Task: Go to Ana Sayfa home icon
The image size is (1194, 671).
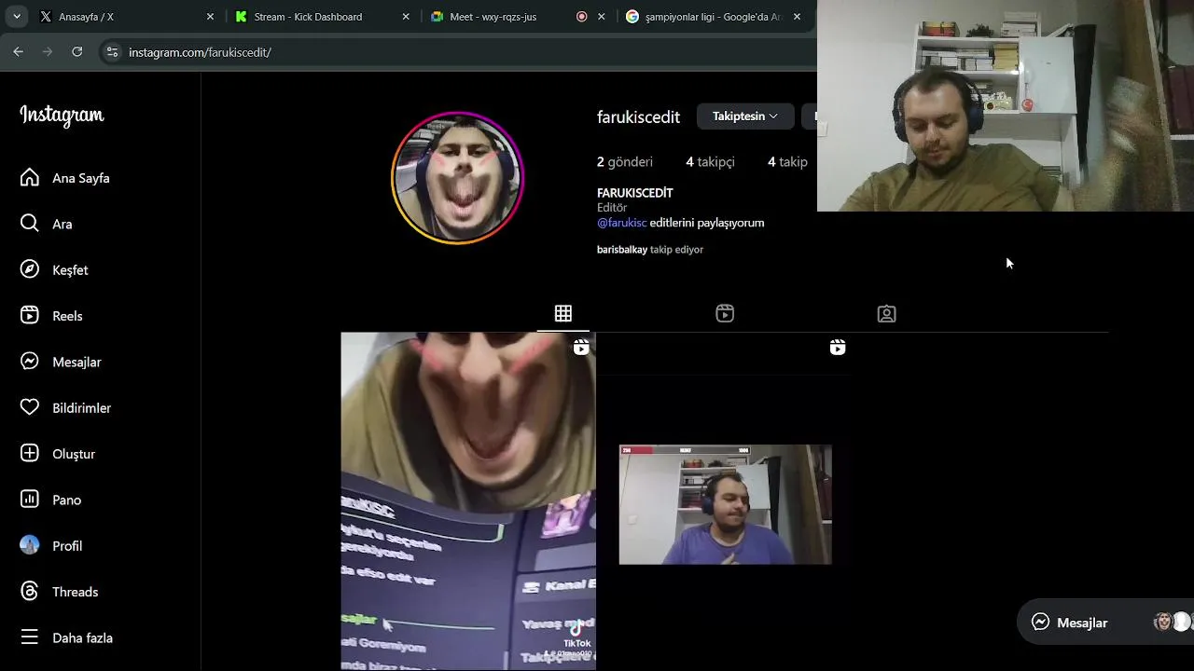Action: (x=30, y=178)
